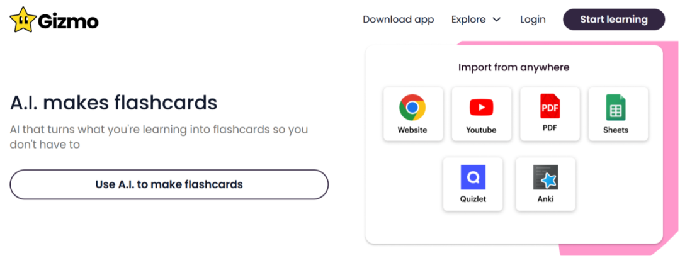Image resolution: width=680 pixels, height=258 pixels.
Task: Open the Login page link
Action: tap(533, 20)
